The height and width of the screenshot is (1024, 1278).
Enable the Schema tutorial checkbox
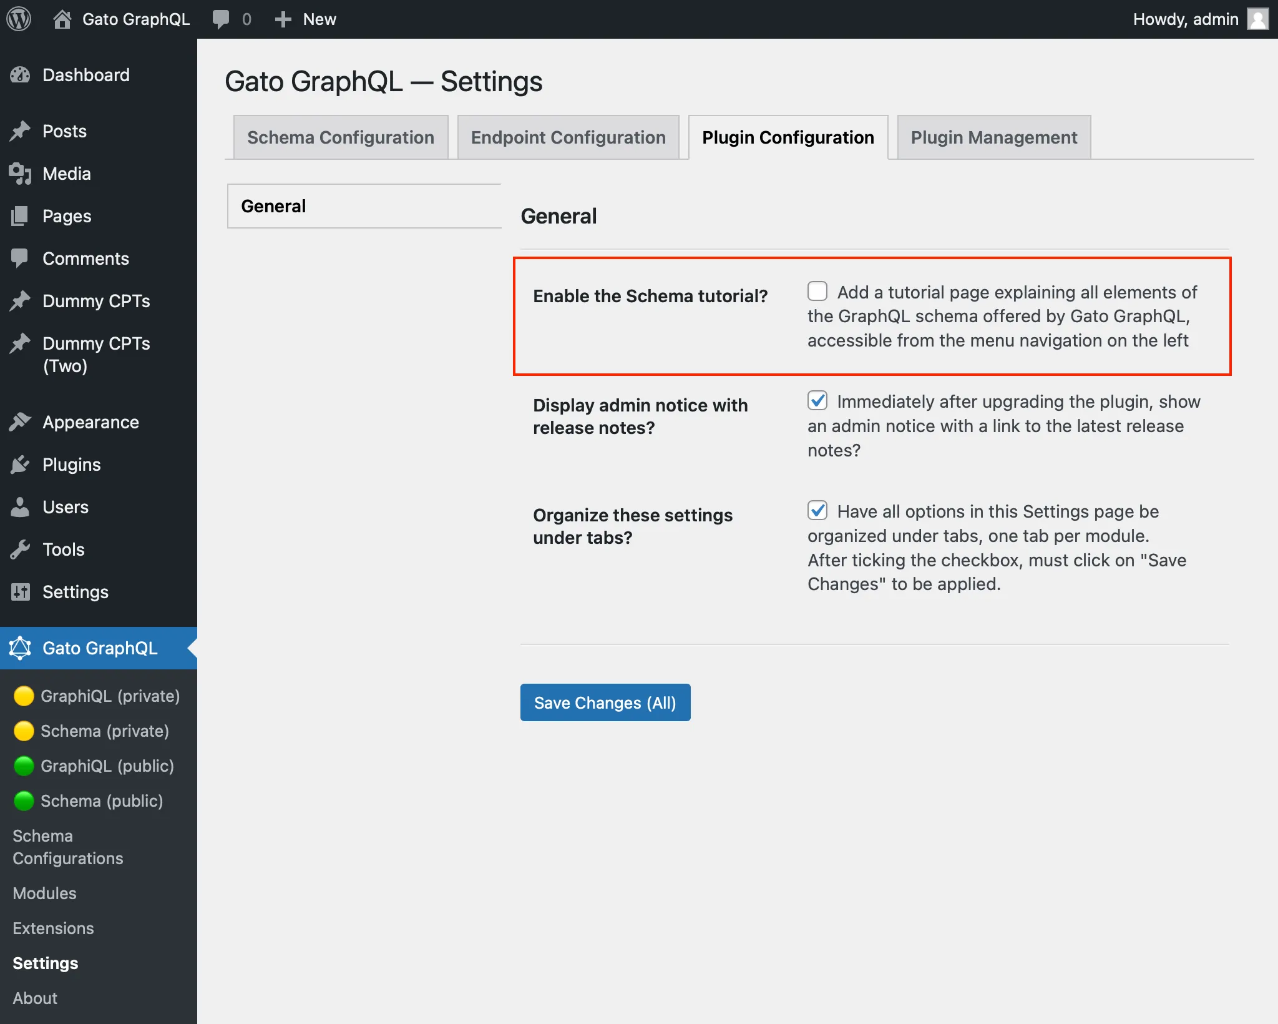click(817, 291)
